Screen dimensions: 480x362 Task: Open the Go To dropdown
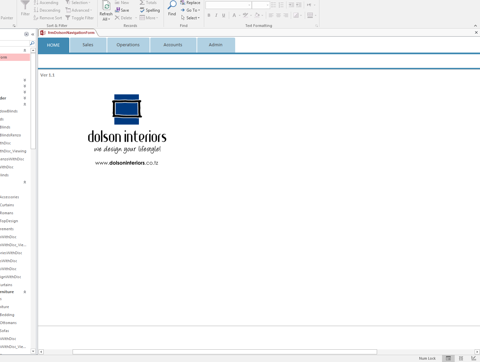pyautogui.click(x=191, y=10)
